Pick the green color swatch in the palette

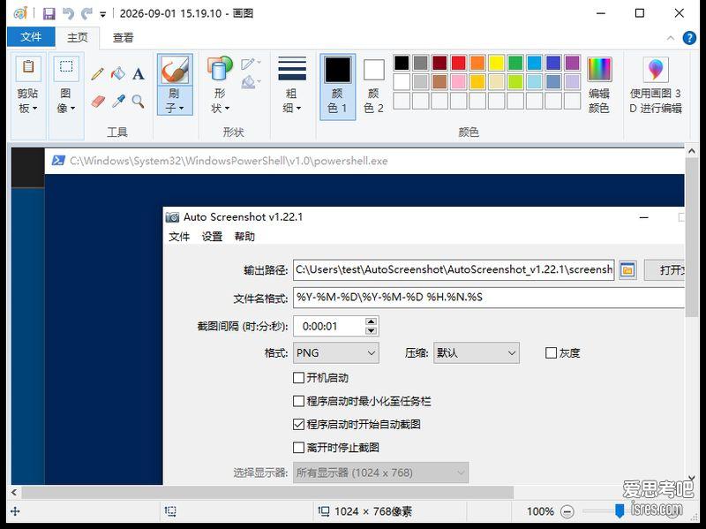pos(515,63)
